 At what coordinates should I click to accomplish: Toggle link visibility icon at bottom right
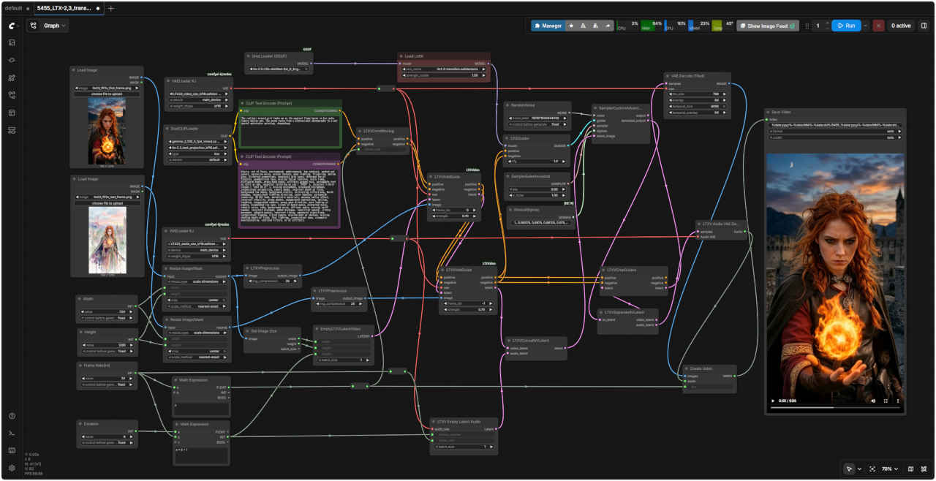coord(924,469)
